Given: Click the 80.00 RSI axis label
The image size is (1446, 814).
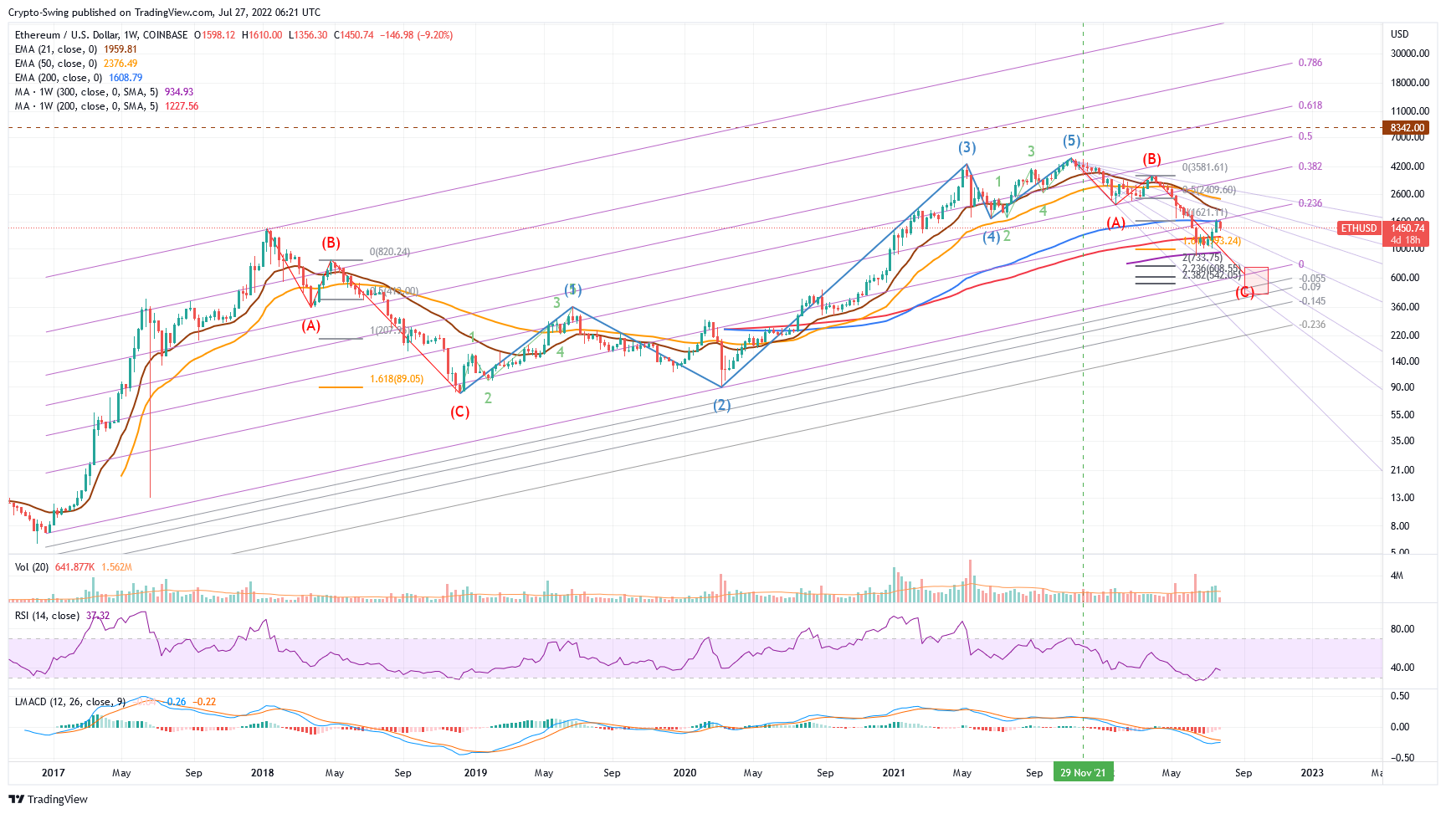Looking at the screenshot, I should click(1402, 629).
